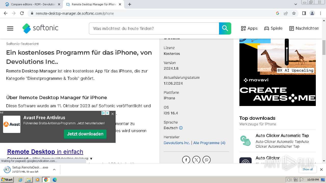Image resolution: width=326 pixels, height=183 pixels.
Task: Open the Auto Clicker app entry
Action: [x=268, y=158]
